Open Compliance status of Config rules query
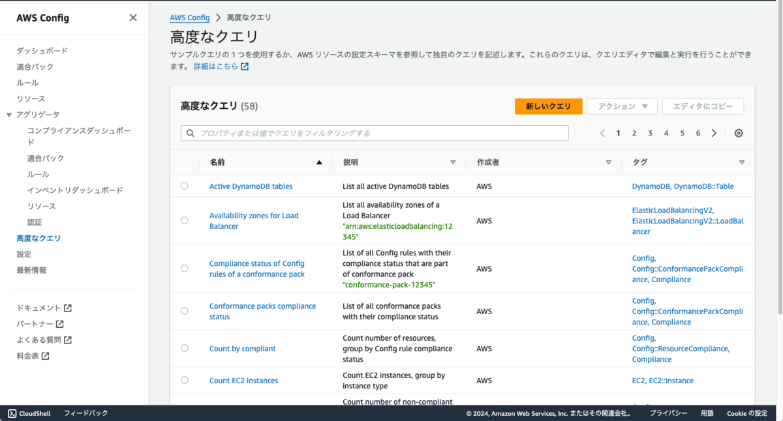 point(257,269)
